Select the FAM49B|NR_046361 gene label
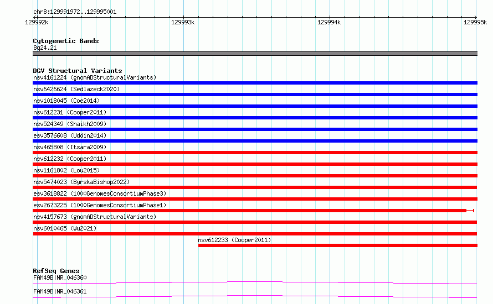Image resolution: width=493 pixels, height=304 pixels. click(60, 291)
